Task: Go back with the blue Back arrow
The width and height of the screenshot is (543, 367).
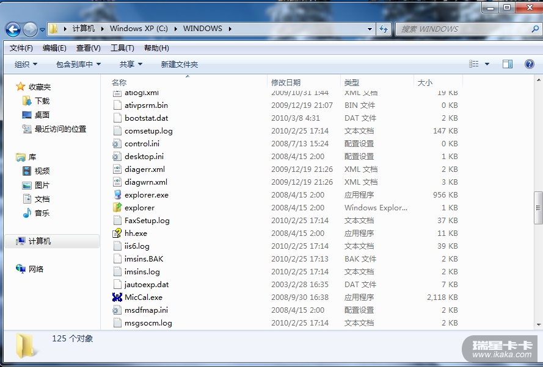Action: pos(13,29)
